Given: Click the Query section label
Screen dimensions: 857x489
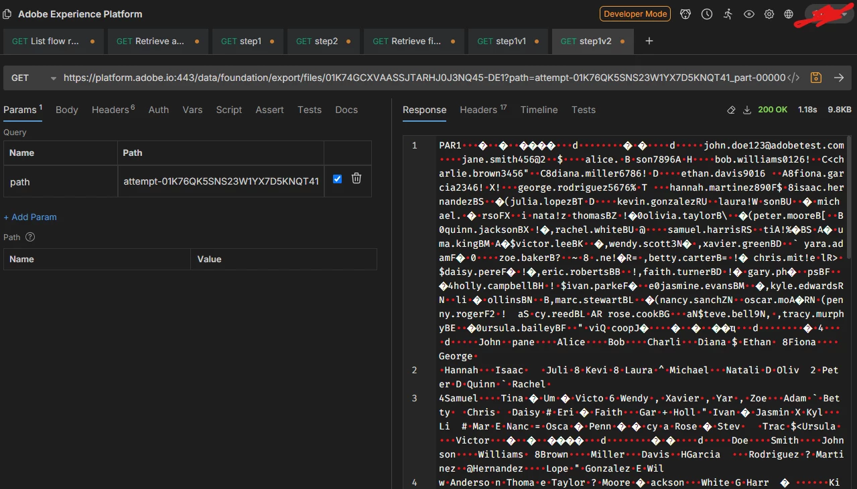Looking at the screenshot, I should pos(15,132).
